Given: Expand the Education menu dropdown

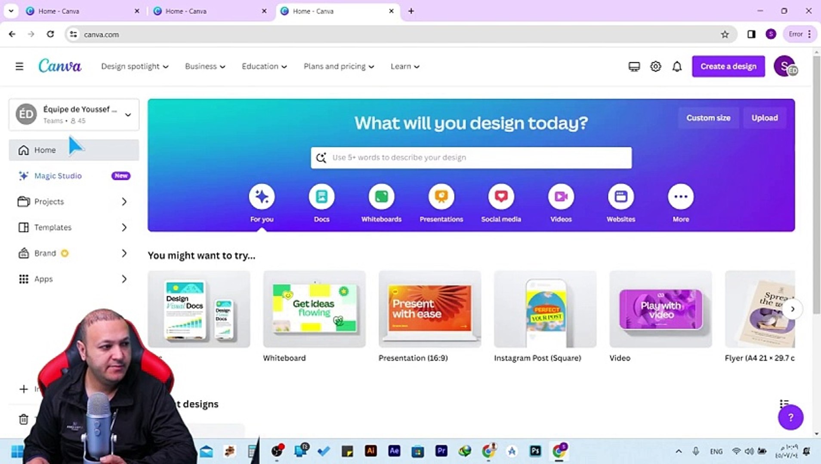Looking at the screenshot, I should pos(264,66).
